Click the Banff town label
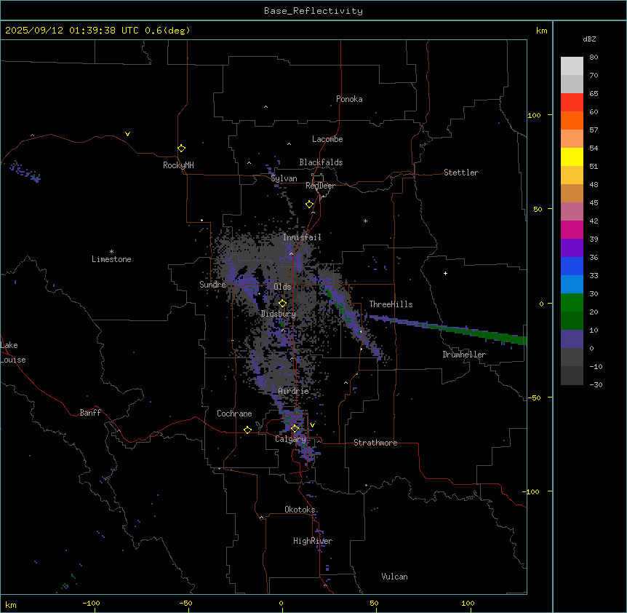Viewport: 627px width, 613px height. point(90,413)
